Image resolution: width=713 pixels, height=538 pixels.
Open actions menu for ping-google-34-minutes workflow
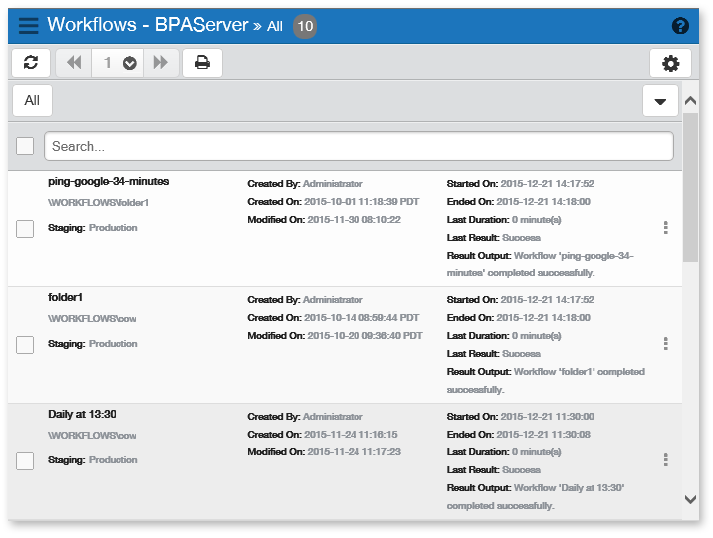(665, 228)
